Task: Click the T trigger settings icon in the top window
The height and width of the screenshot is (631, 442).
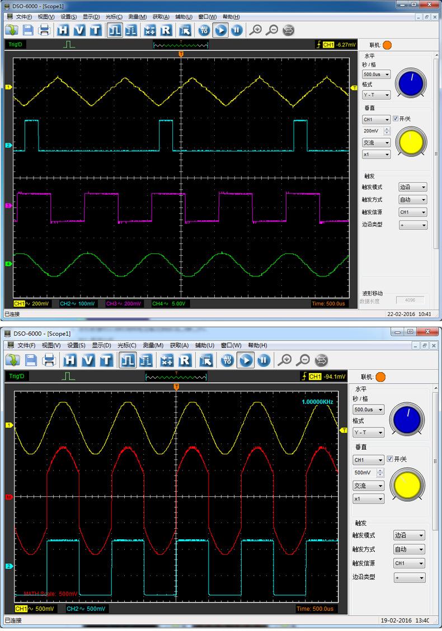Action: [x=95, y=30]
